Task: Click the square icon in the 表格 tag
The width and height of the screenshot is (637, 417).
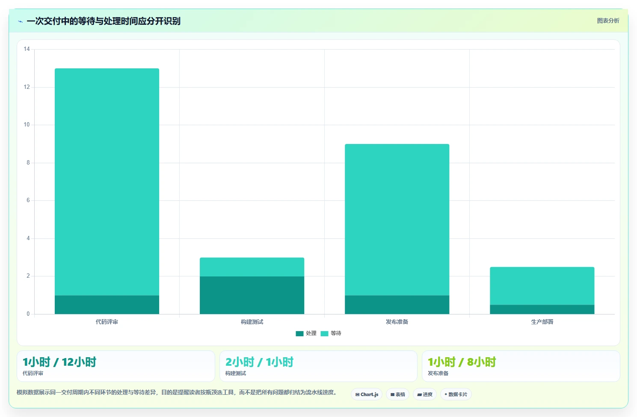Action: click(392, 395)
